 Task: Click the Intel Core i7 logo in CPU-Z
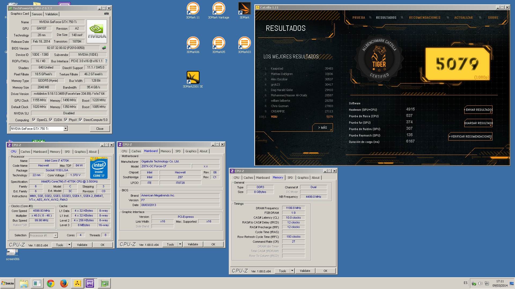[x=99, y=168]
